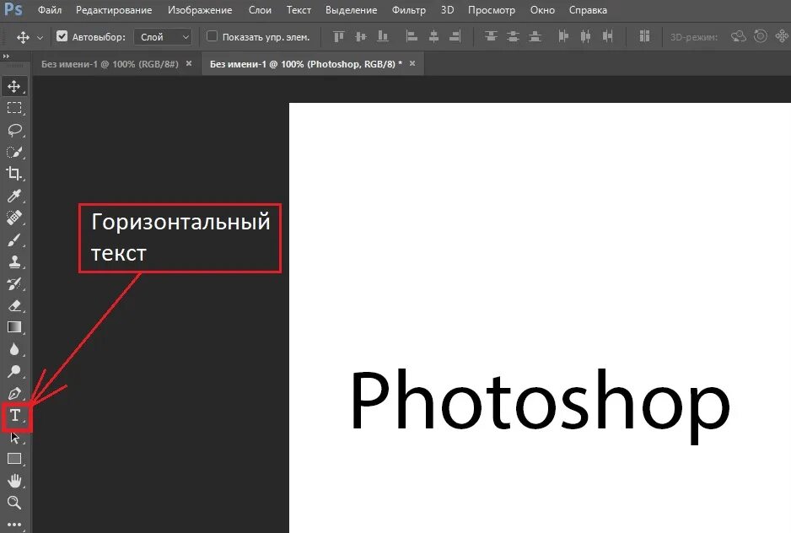This screenshot has height=533, width=791.
Task: Select the Dodge tool
Action: click(14, 371)
